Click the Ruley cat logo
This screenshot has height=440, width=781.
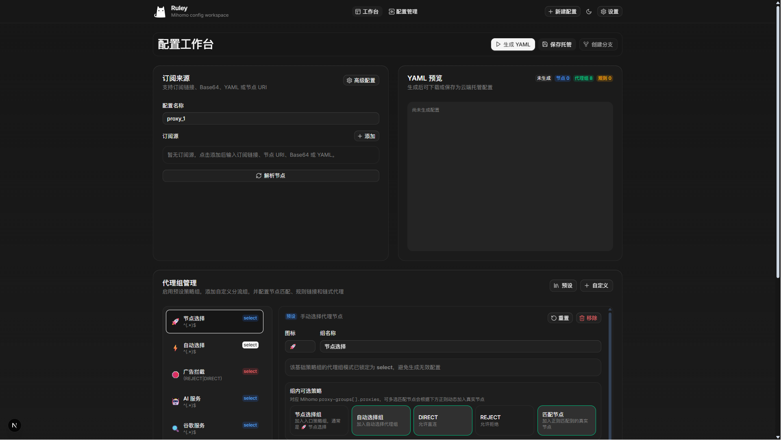click(160, 12)
